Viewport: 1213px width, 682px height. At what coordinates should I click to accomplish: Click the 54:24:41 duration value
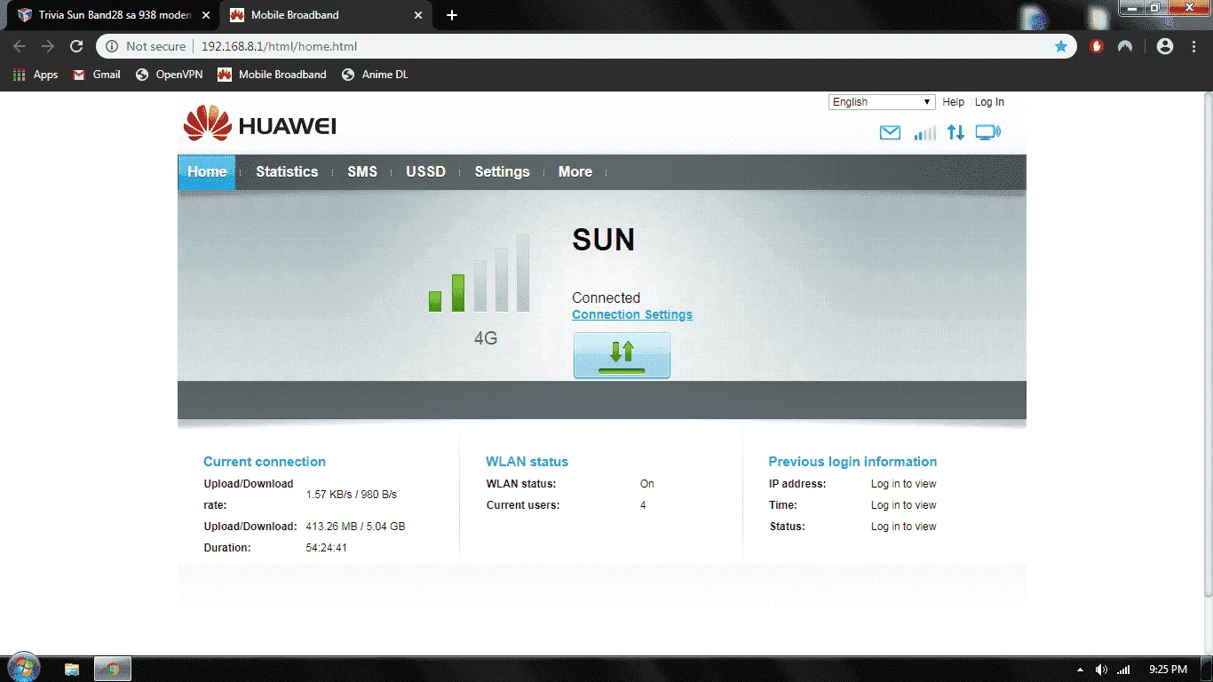click(326, 548)
